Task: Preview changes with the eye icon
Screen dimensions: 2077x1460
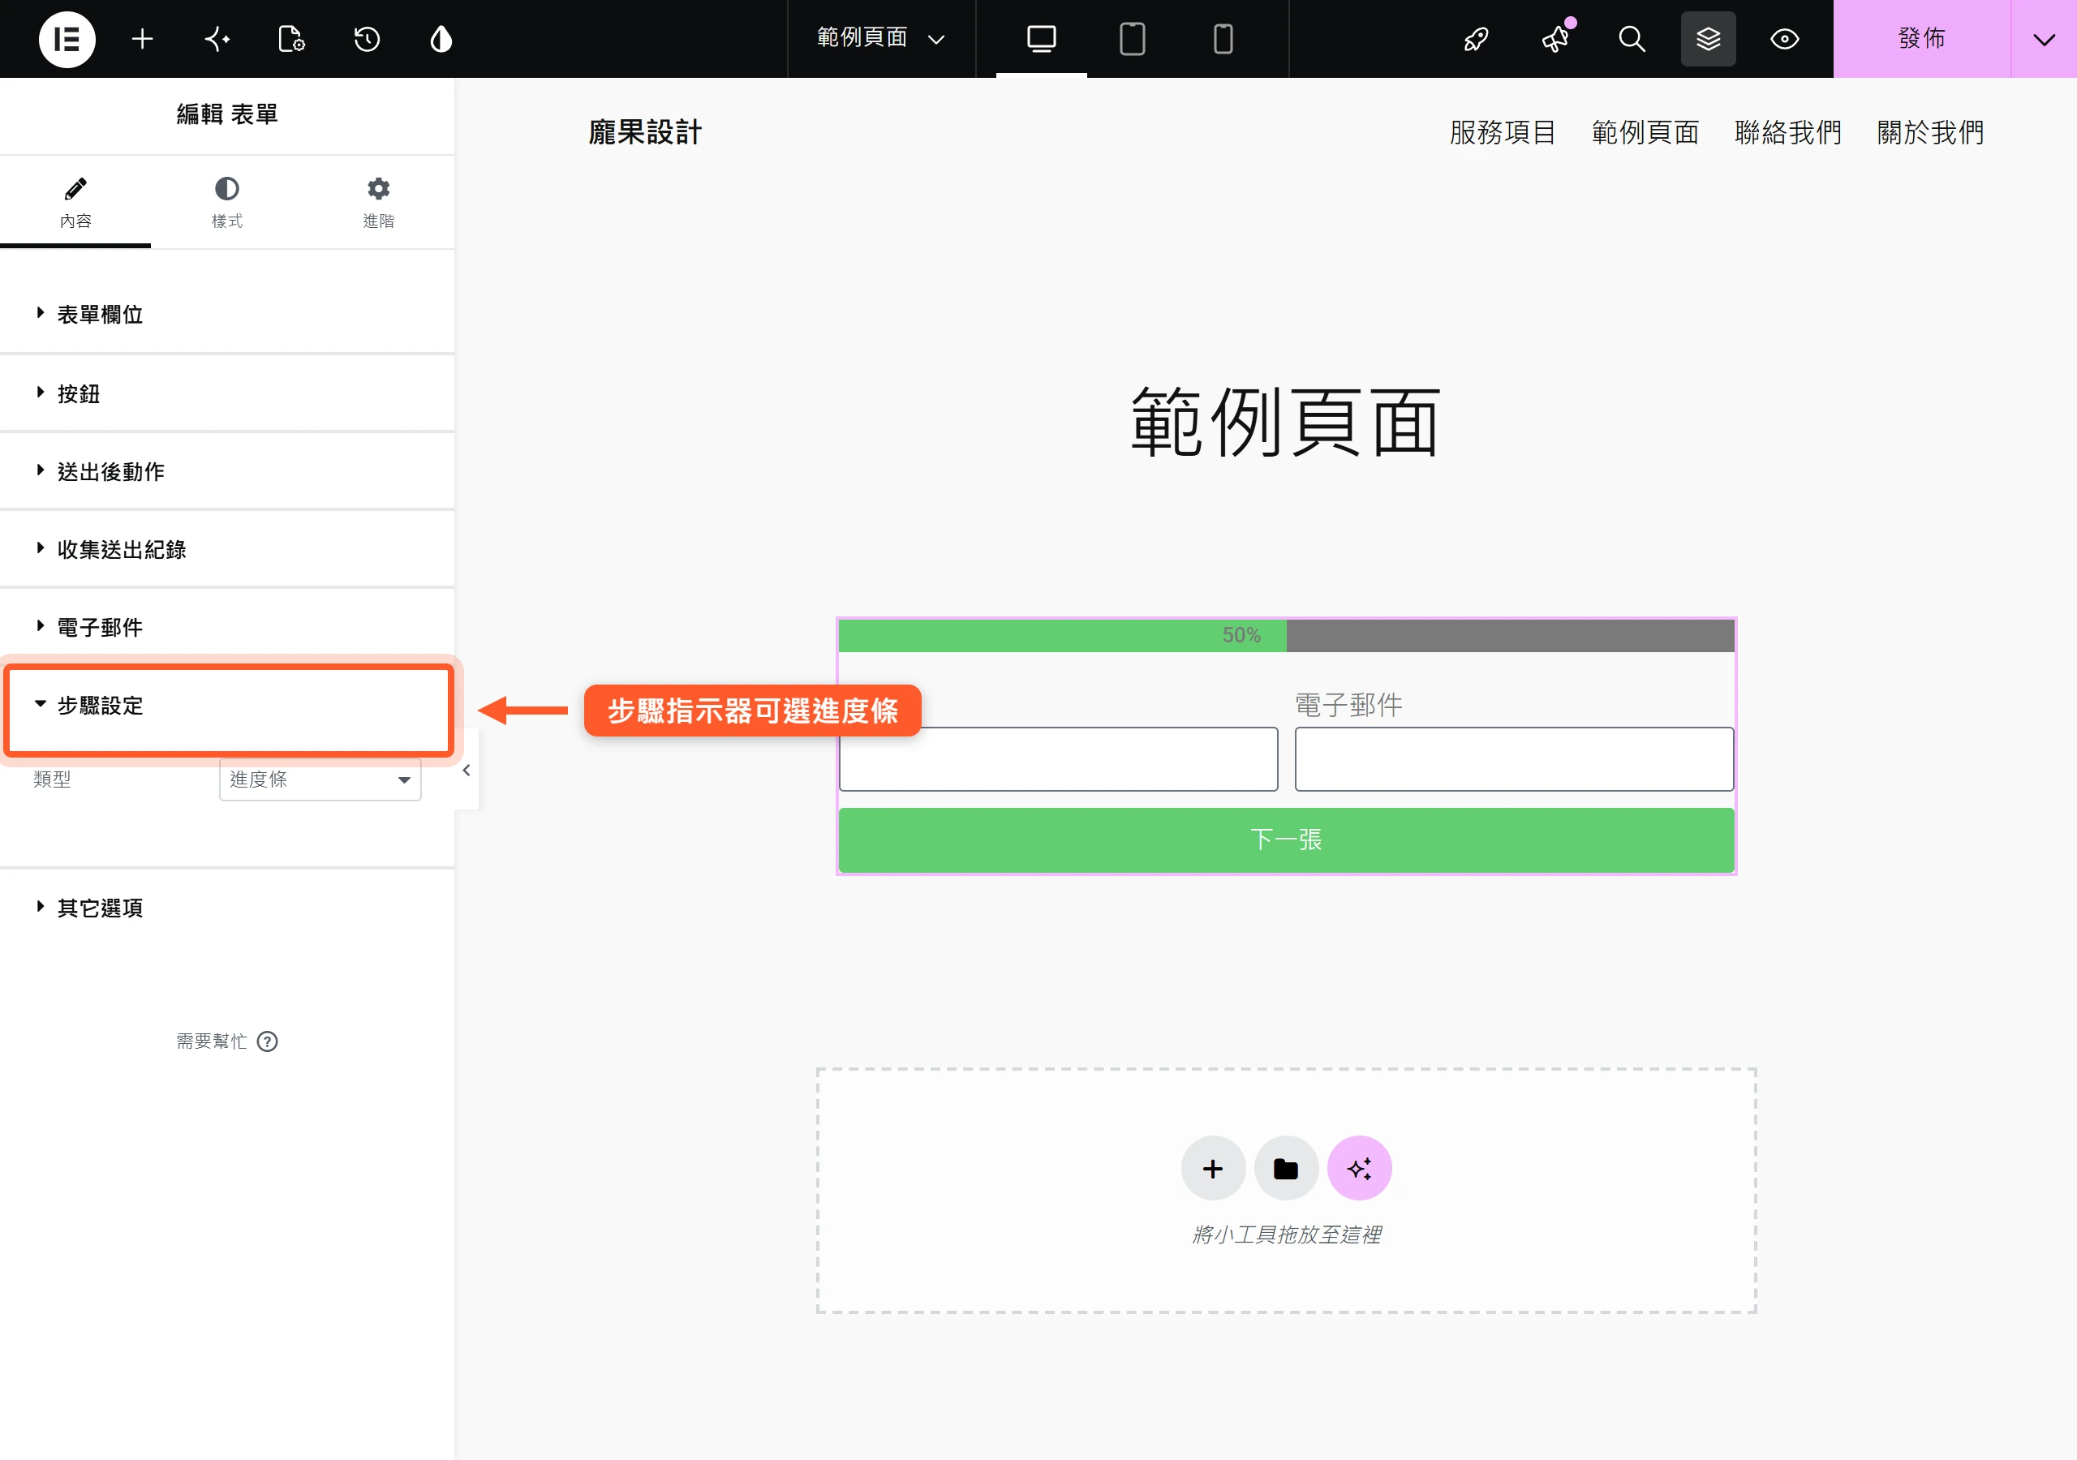Action: click(x=1784, y=39)
